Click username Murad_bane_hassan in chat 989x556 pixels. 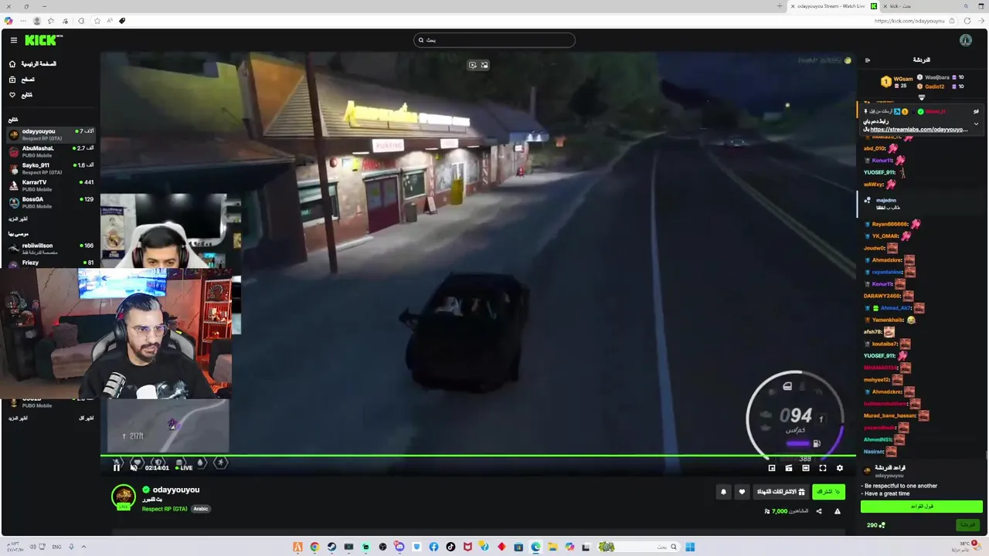coord(889,415)
